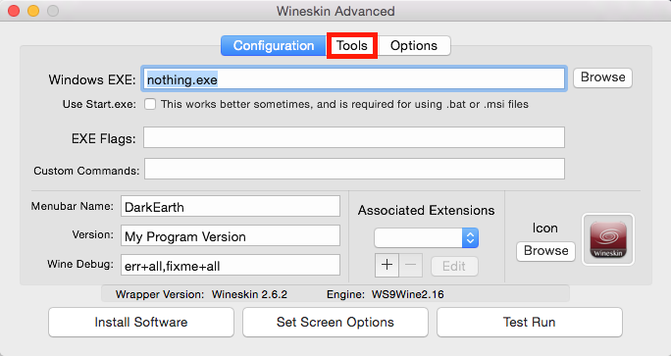Minimize the Wineskin Advanced window
This screenshot has width=671, height=356.
click(x=33, y=11)
